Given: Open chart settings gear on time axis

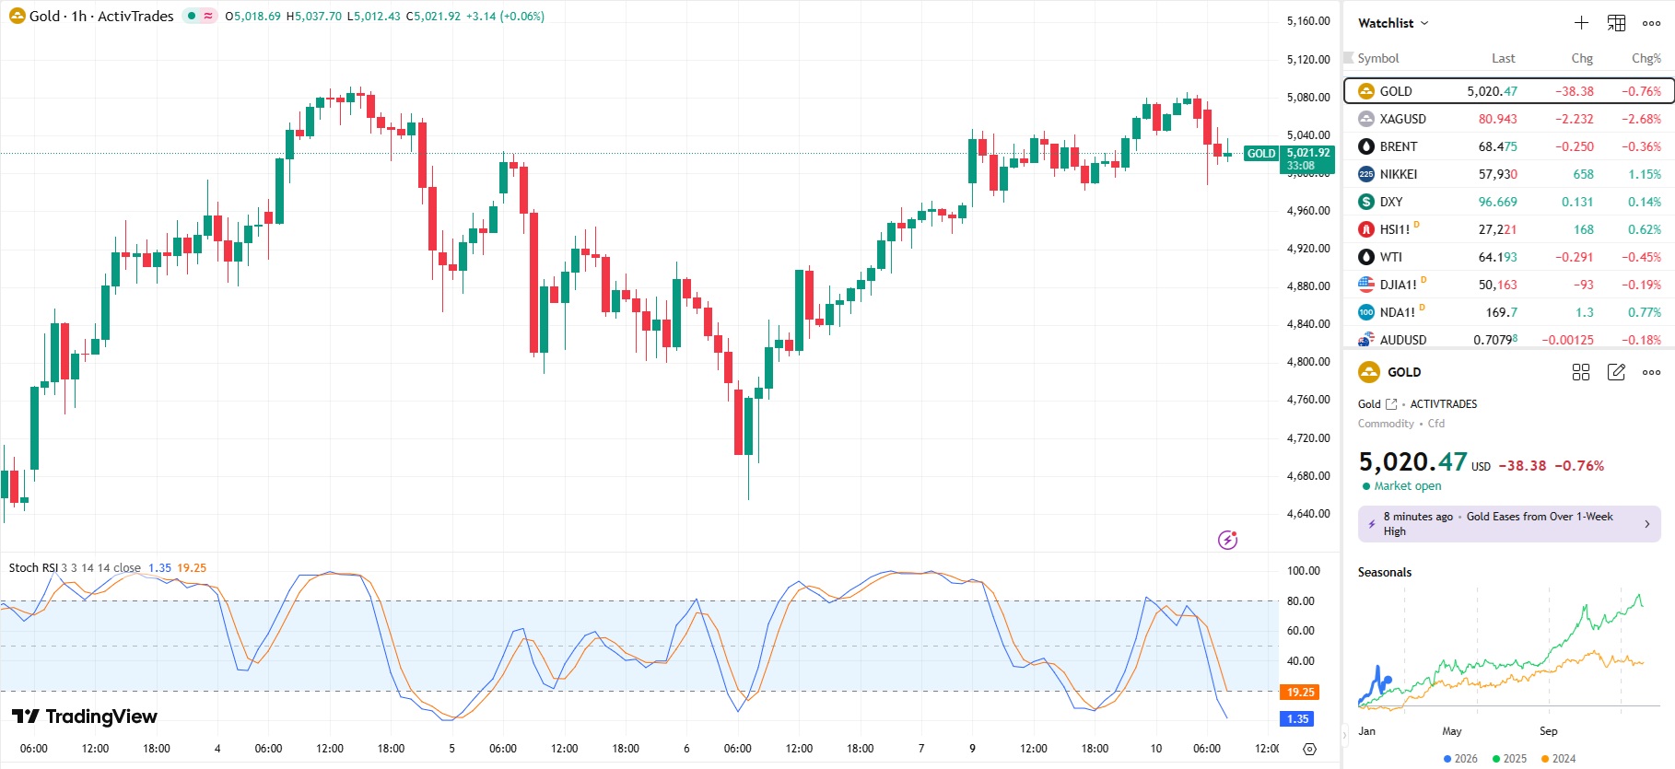Looking at the screenshot, I should pyautogui.click(x=1309, y=749).
